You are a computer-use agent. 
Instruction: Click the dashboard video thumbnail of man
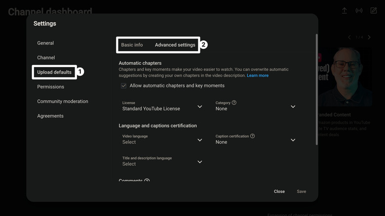(345, 77)
